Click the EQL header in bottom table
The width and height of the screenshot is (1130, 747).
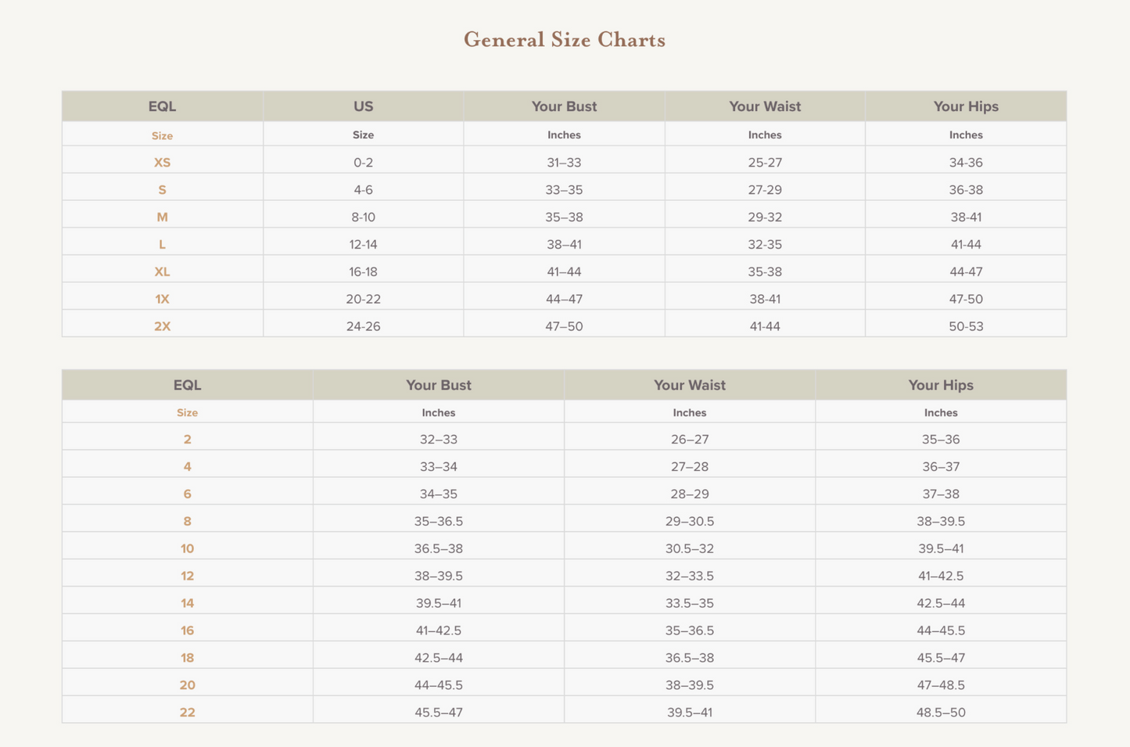187,385
